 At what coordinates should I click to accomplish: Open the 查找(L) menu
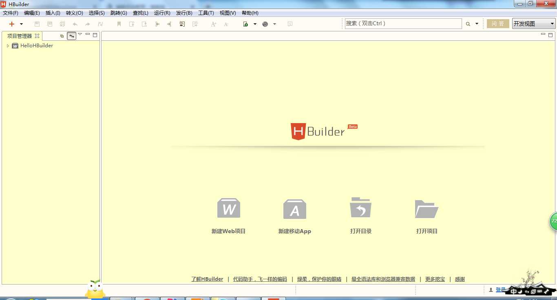point(141,13)
